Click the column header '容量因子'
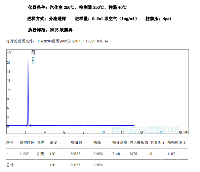The width and height of the screenshot is (200, 172). click(158, 142)
